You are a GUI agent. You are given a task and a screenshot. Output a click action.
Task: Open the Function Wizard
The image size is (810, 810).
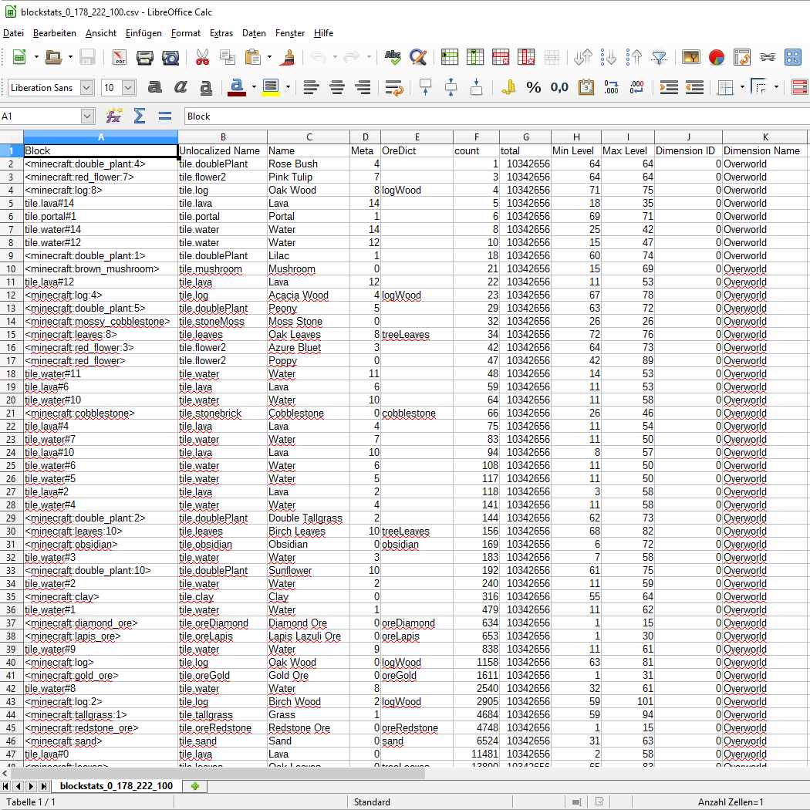point(114,116)
